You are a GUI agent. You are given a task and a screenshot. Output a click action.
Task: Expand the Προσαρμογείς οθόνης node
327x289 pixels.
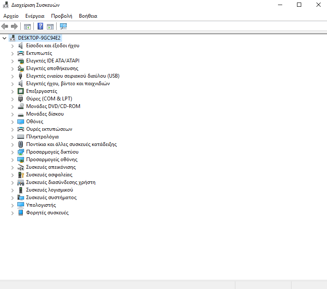12,159
